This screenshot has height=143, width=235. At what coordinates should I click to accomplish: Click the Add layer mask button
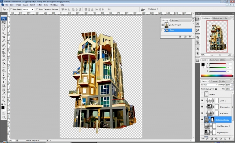(x=212, y=139)
